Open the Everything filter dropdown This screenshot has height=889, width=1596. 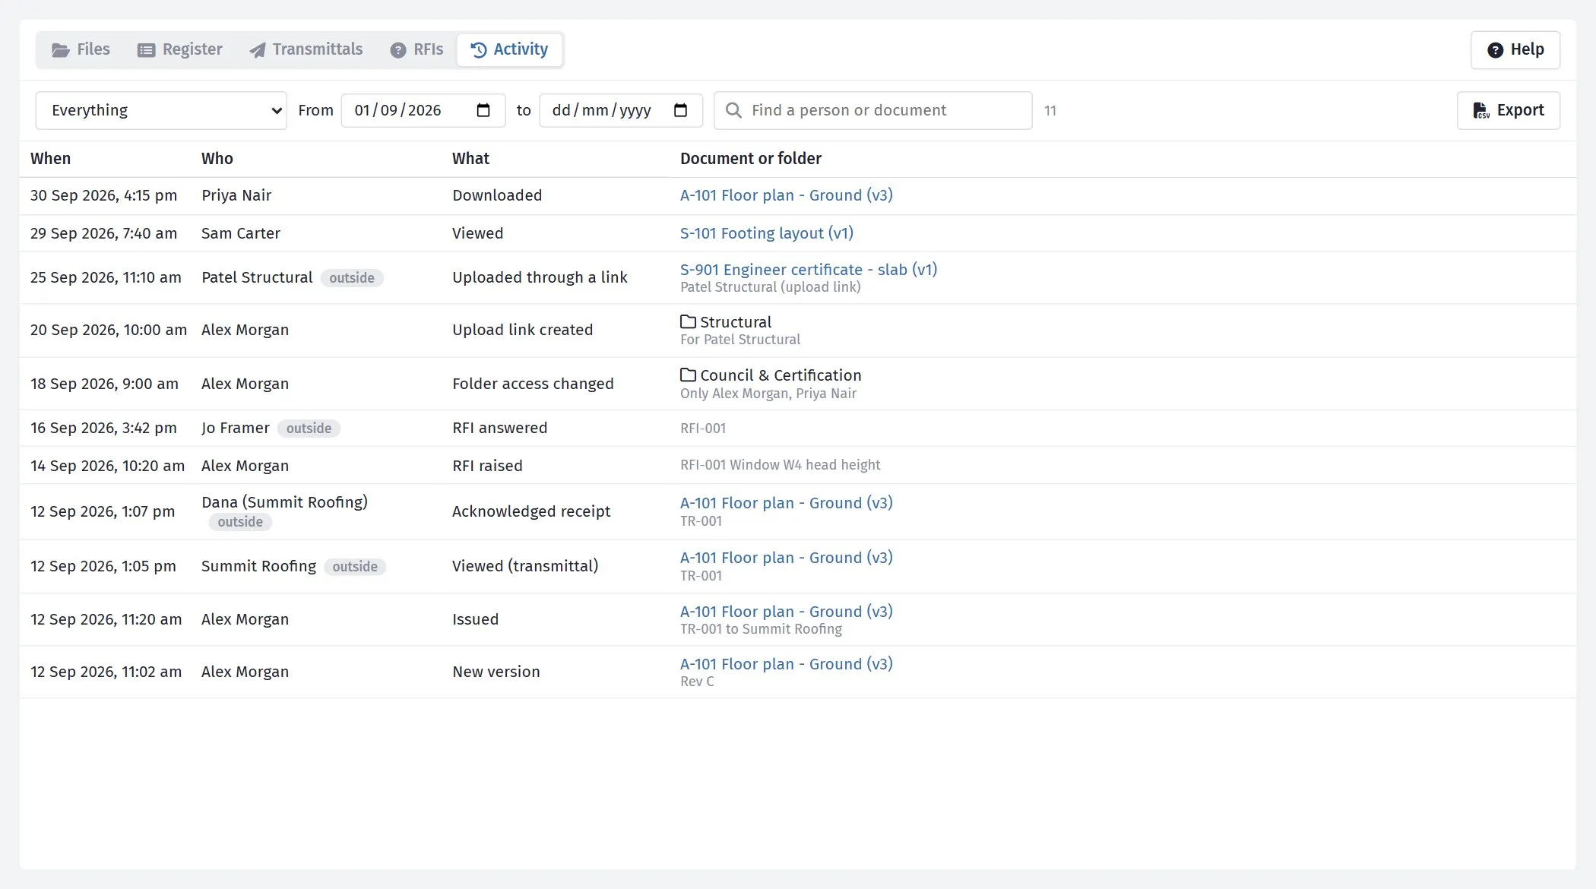point(161,110)
